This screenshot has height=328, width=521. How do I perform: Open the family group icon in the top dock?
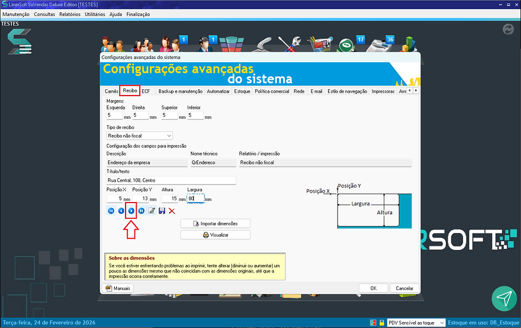click(x=142, y=45)
